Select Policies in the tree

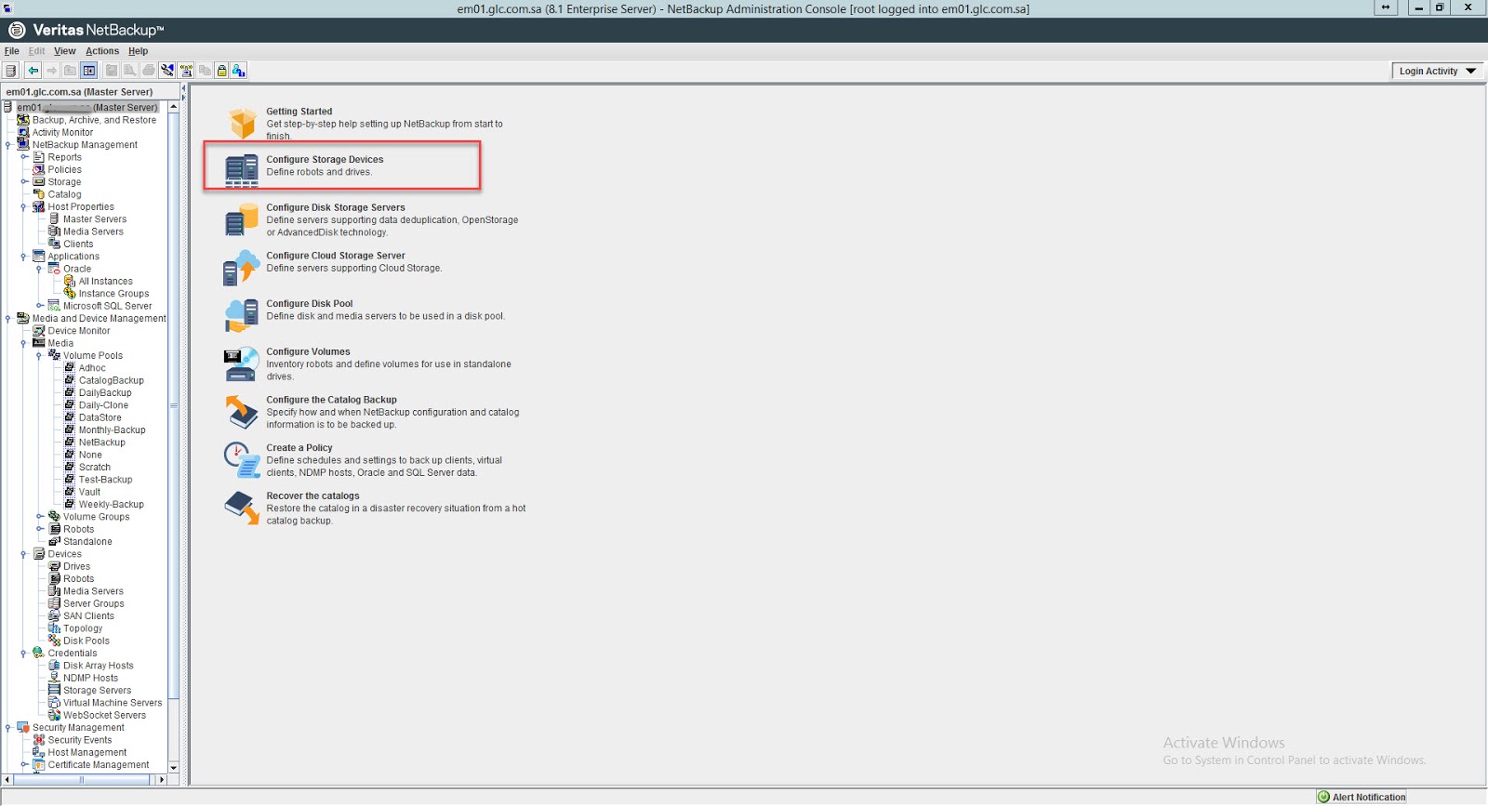click(64, 170)
